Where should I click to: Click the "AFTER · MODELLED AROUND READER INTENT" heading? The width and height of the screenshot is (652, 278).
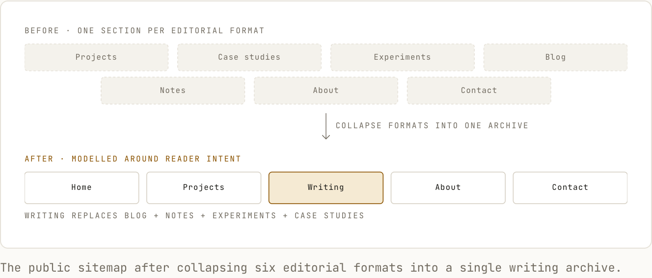click(133, 159)
